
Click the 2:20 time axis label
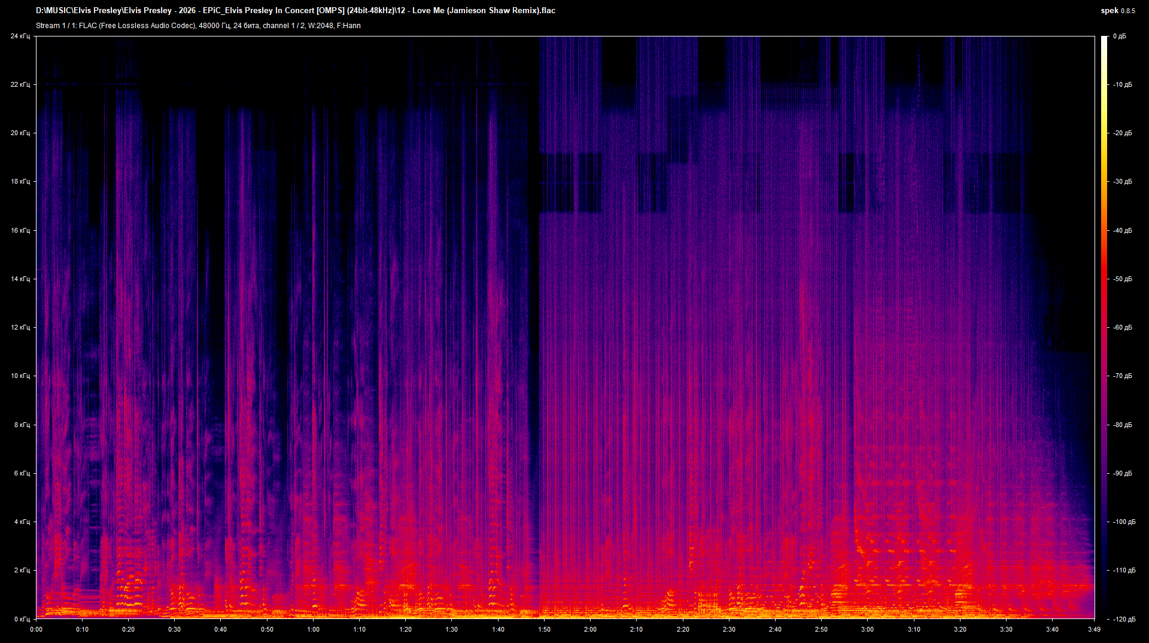pyautogui.click(x=683, y=629)
